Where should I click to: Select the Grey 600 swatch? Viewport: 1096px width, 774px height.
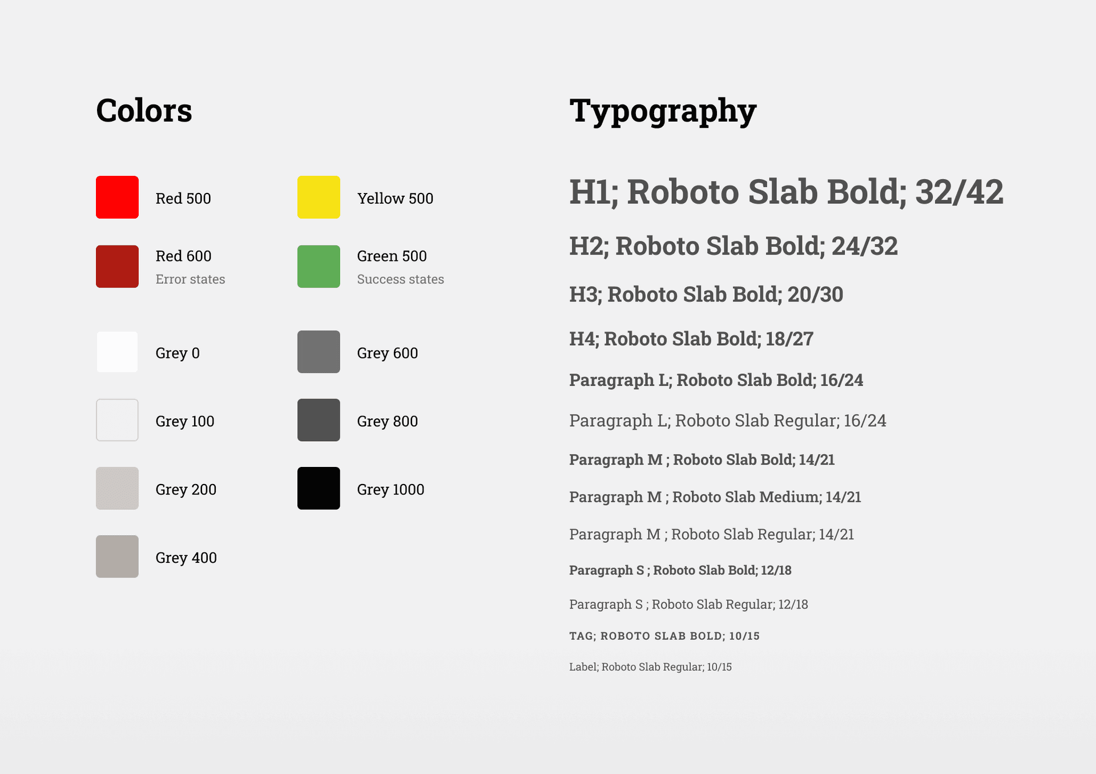coord(319,352)
